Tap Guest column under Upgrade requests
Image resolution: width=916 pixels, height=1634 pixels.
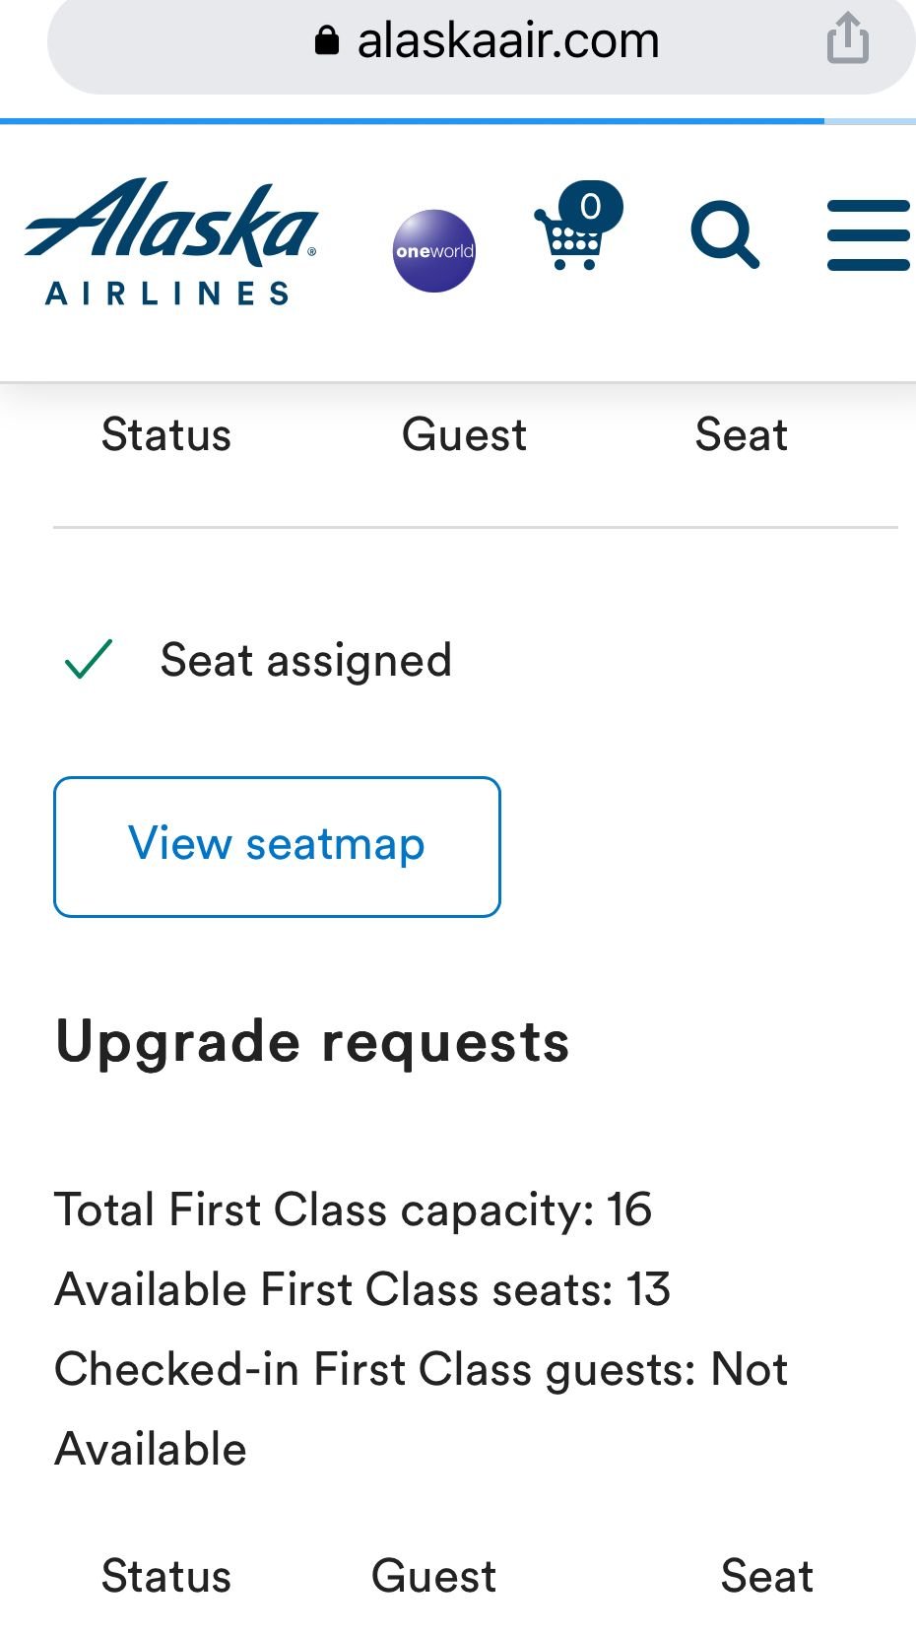point(433,1576)
